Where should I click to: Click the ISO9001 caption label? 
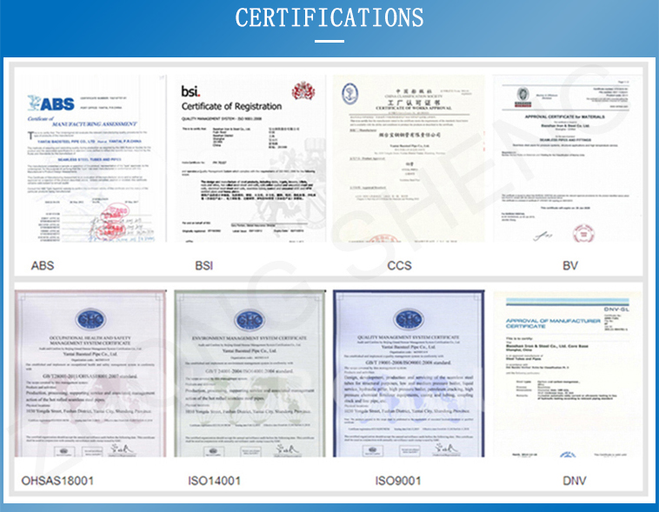398,481
